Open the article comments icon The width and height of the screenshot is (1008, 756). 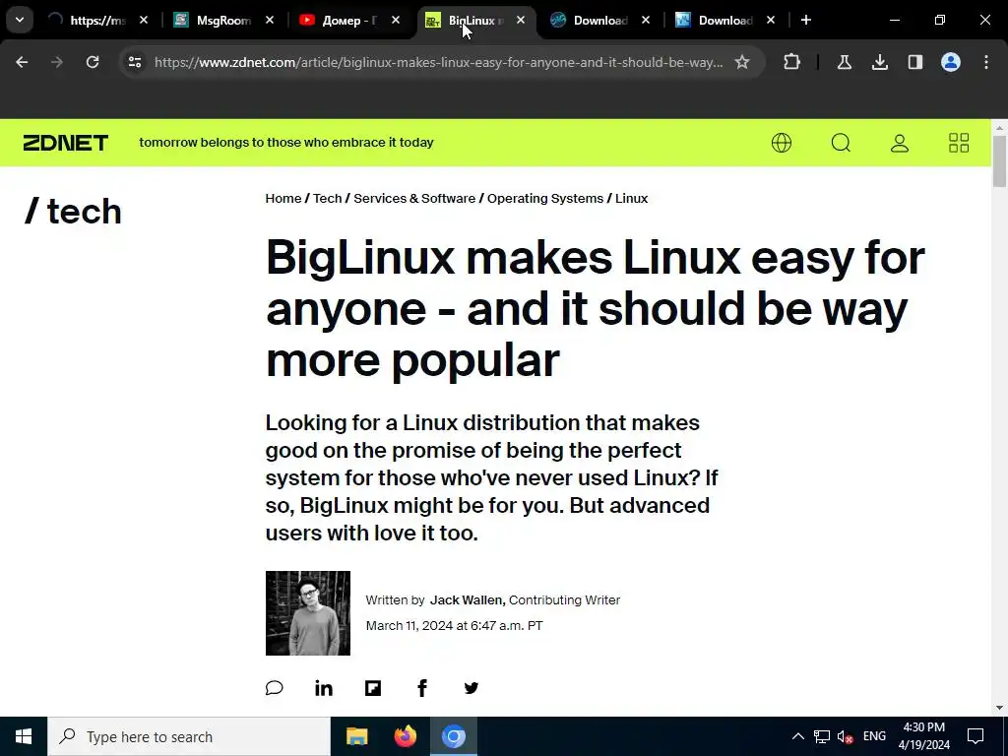coord(275,688)
